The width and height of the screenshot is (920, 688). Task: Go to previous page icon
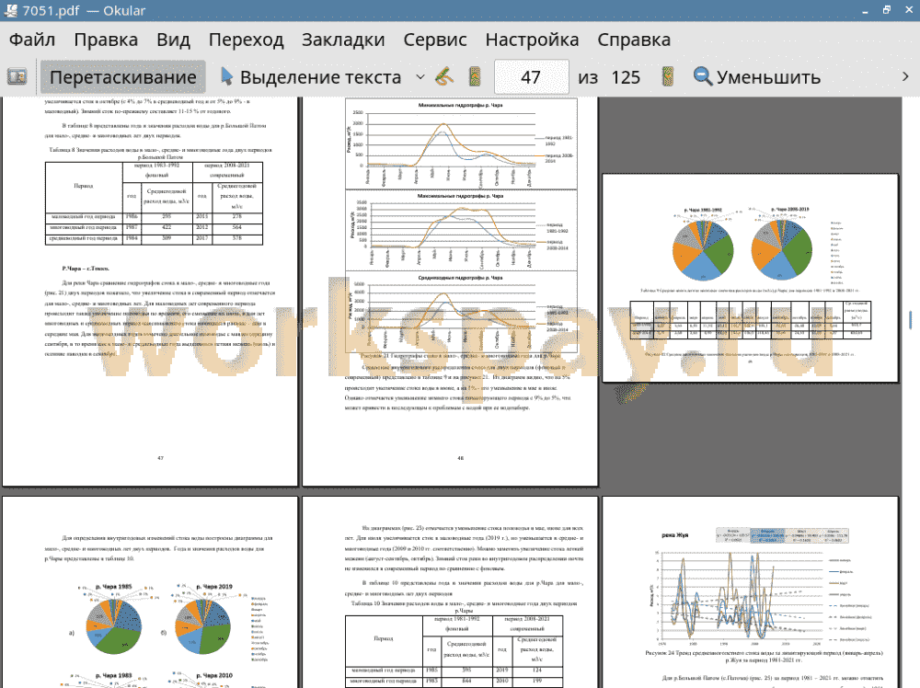coord(475,77)
